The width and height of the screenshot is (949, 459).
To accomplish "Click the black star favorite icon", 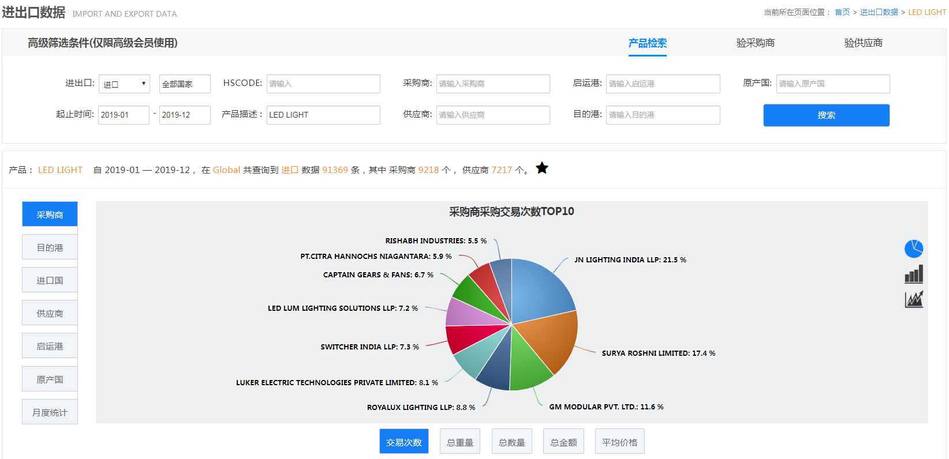I will [541, 168].
